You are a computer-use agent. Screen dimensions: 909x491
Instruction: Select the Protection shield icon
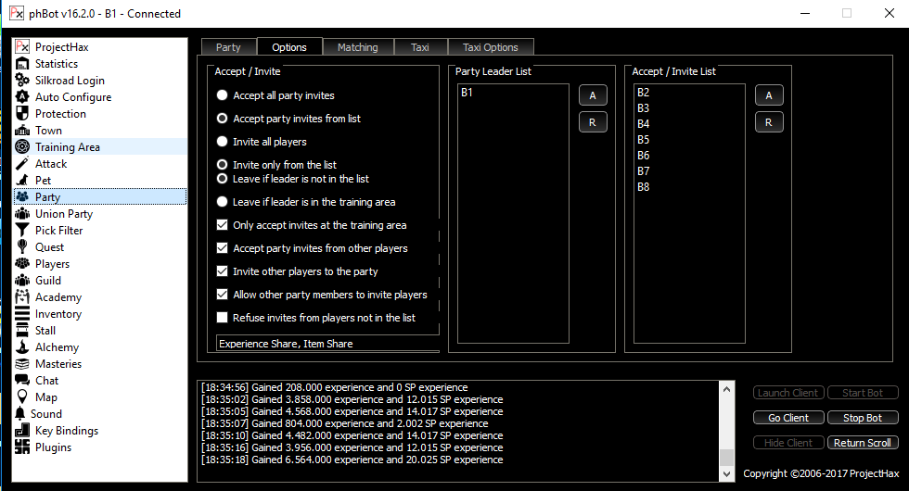tap(22, 114)
